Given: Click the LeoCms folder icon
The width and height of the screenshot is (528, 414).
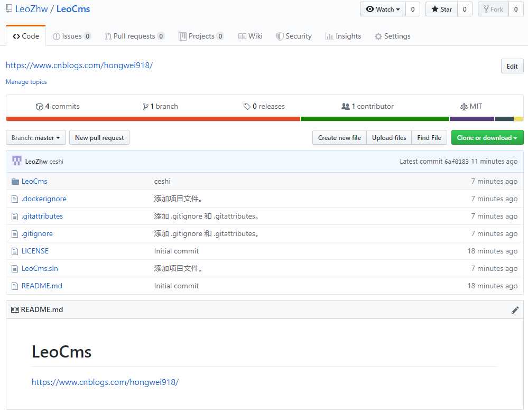Looking at the screenshot, I should (15, 182).
